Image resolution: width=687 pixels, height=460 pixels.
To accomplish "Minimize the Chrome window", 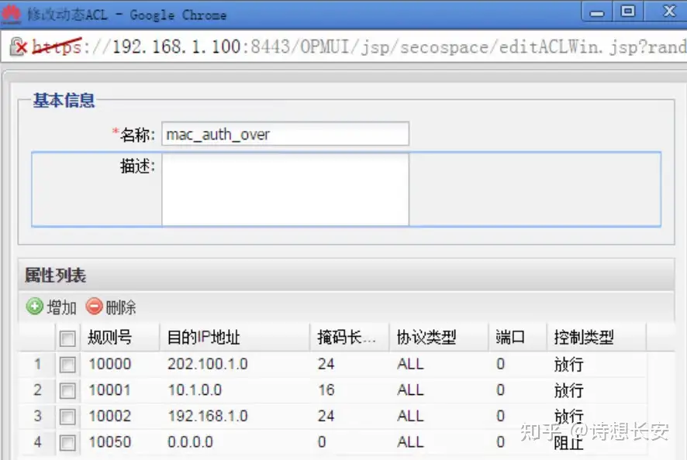I will (596, 12).
